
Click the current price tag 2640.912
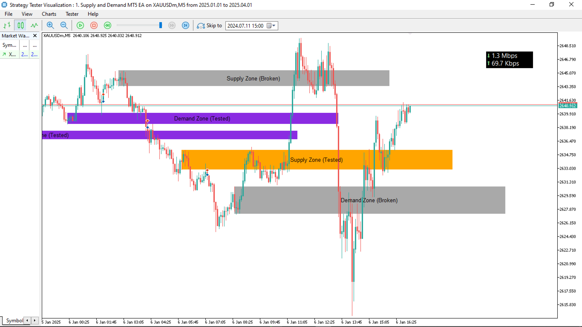pos(568,106)
